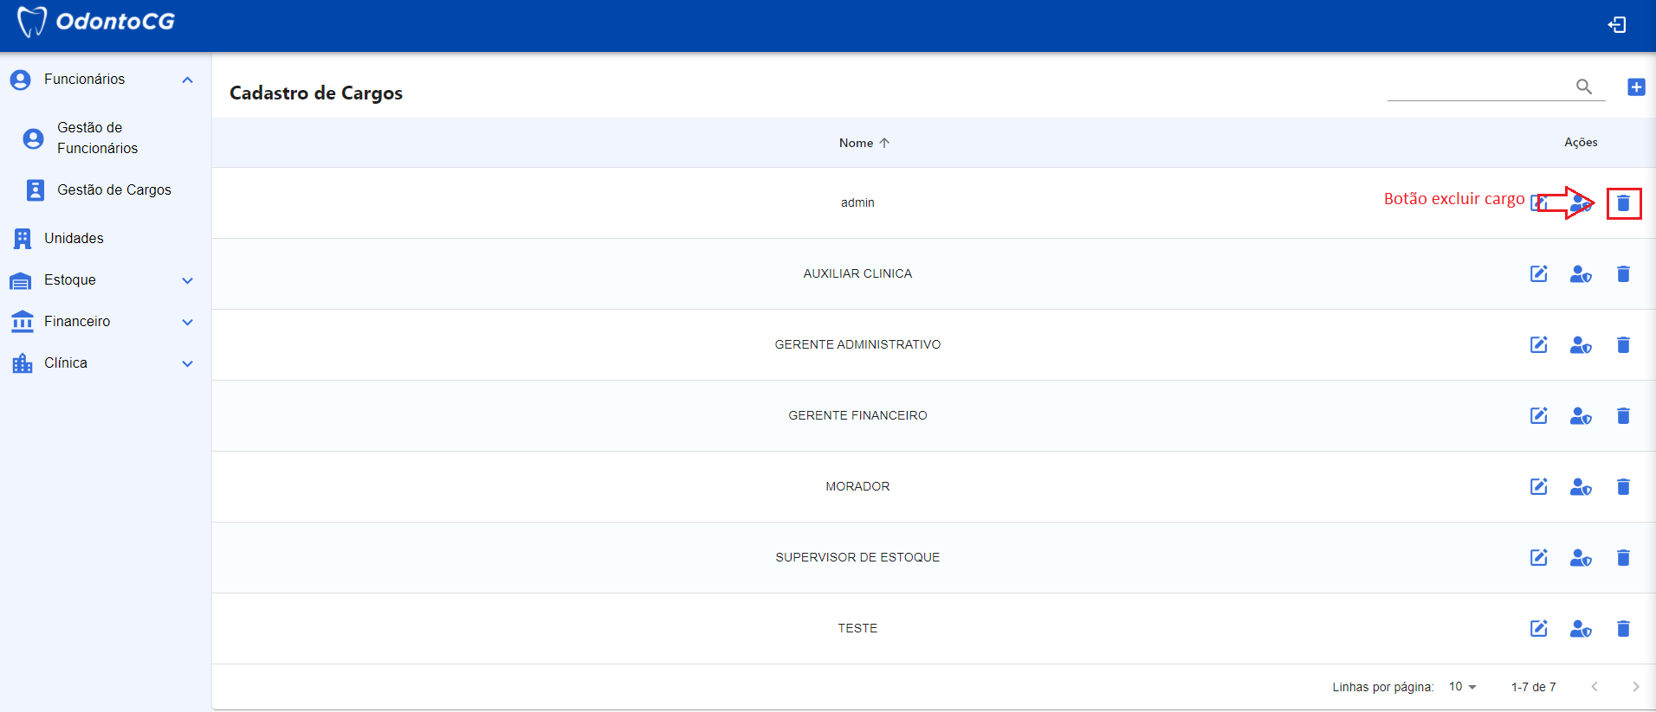Image resolution: width=1656 pixels, height=712 pixels.
Task: Delete the GERENTE FINANCEIRO cargo
Action: point(1623,416)
